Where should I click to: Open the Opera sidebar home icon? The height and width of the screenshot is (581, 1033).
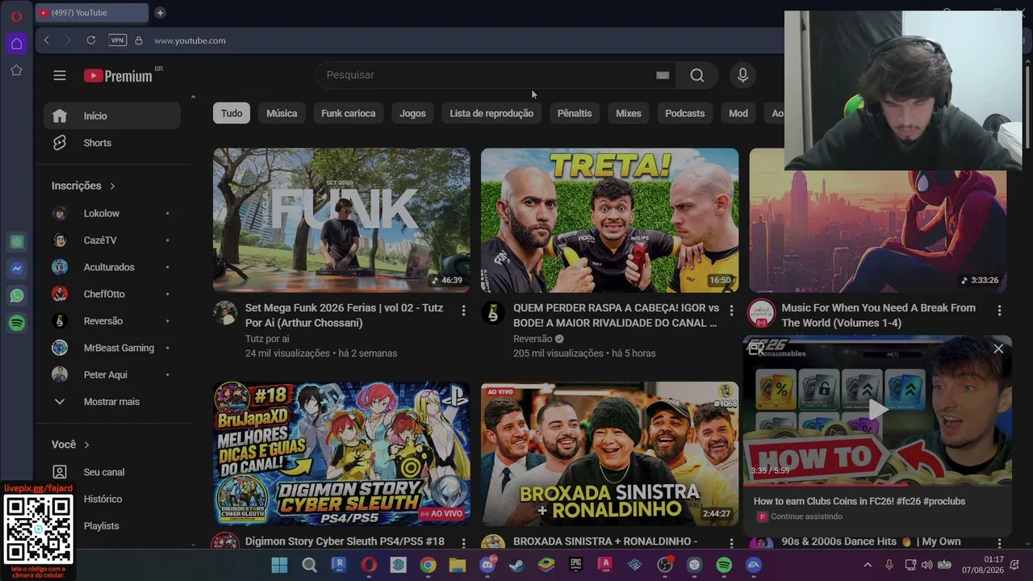[x=16, y=44]
